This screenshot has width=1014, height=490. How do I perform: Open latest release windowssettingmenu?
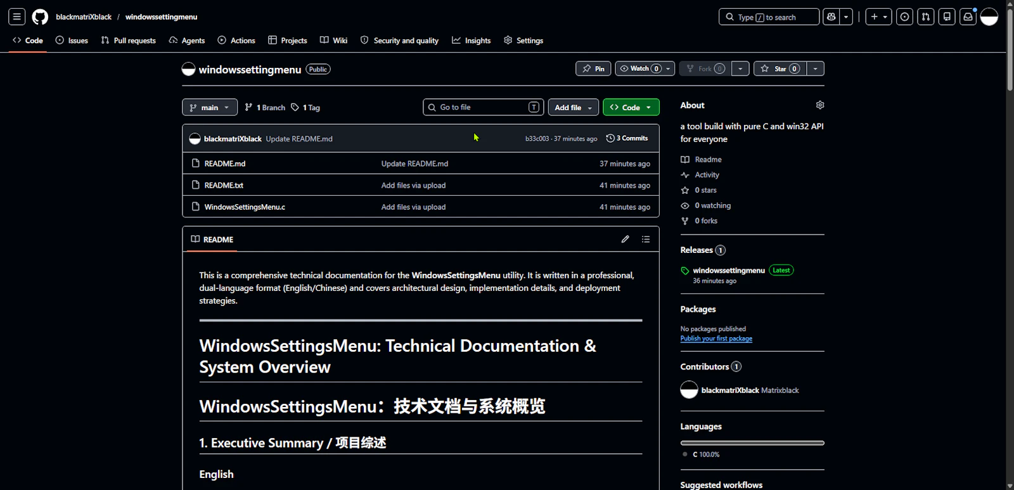[x=729, y=270]
